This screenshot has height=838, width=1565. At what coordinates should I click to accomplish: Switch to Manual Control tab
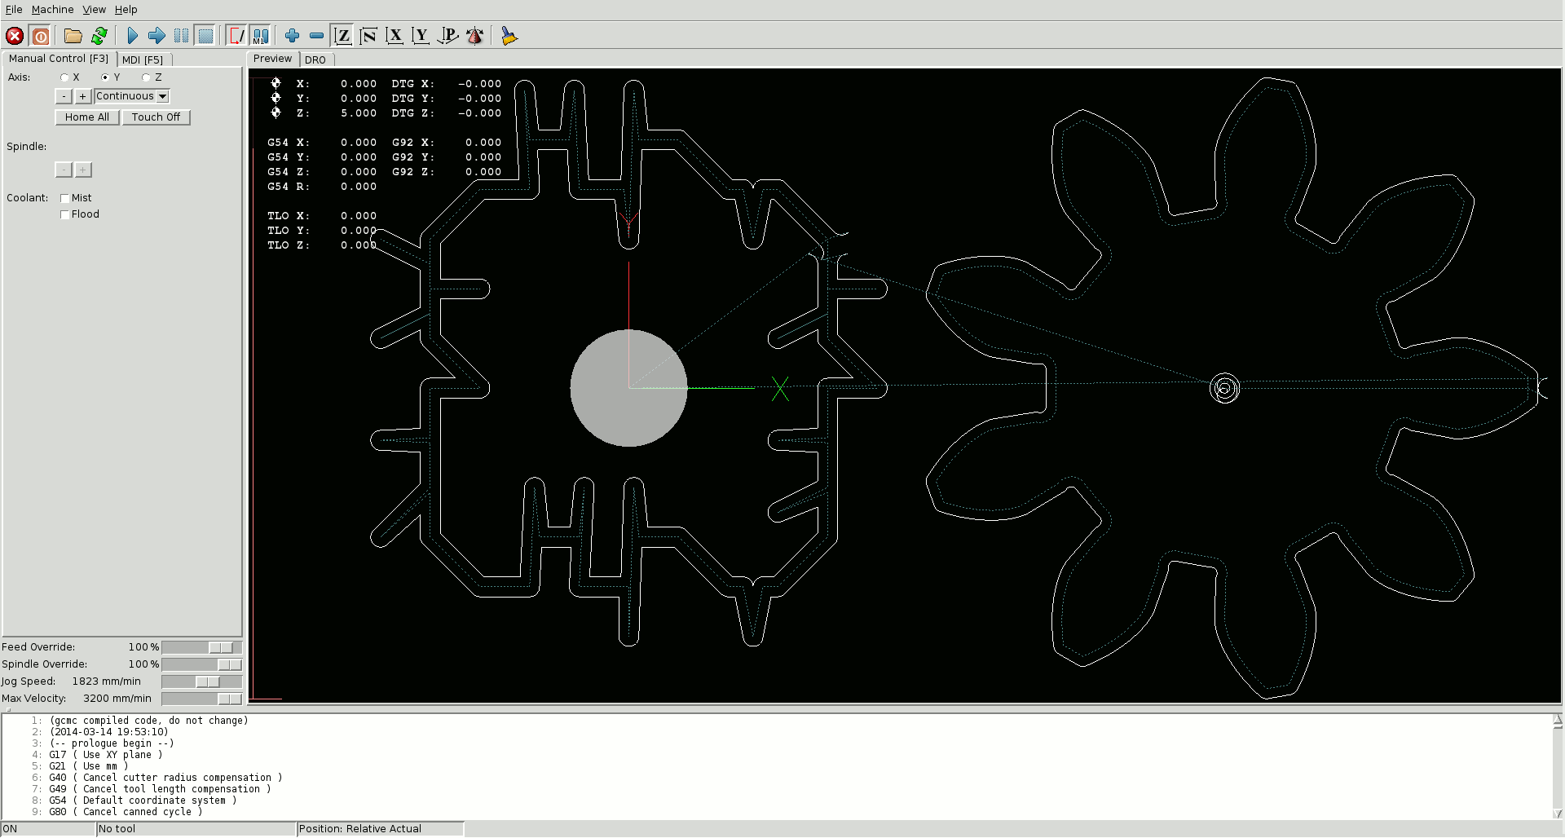(59, 59)
